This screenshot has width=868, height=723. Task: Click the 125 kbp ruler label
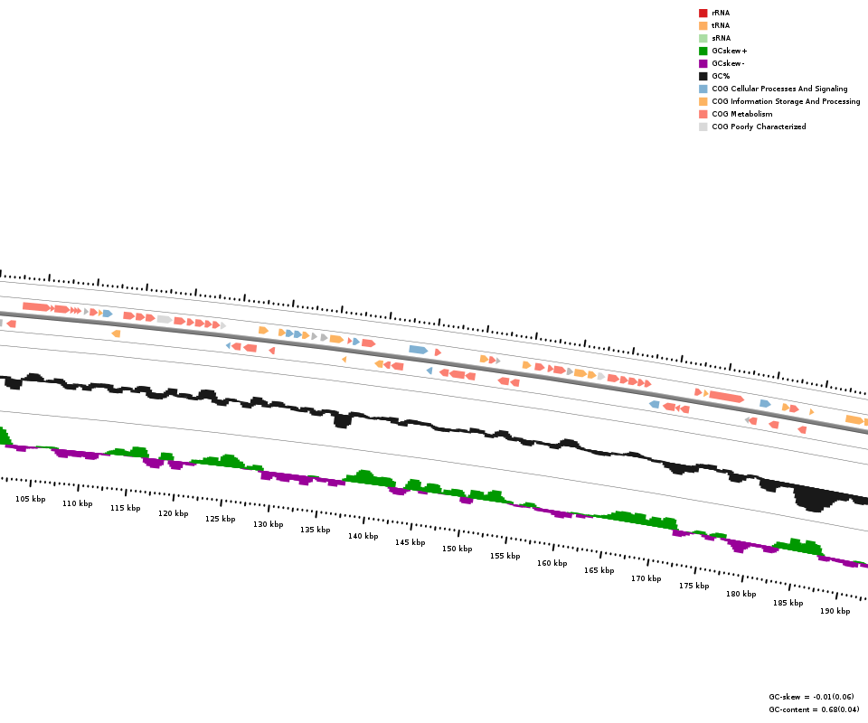pyautogui.click(x=220, y=519)
